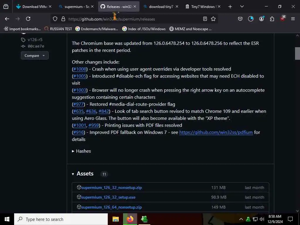This screenshot has width=300, height=225.
Task: Open issue link #1008
Action: 80,69
